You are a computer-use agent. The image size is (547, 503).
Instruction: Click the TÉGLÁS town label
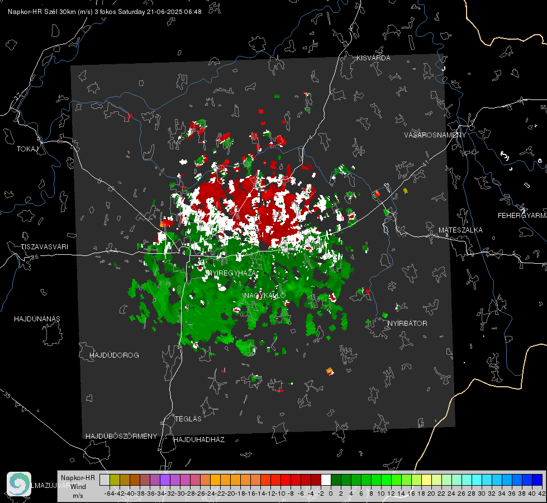pos(188,419)
